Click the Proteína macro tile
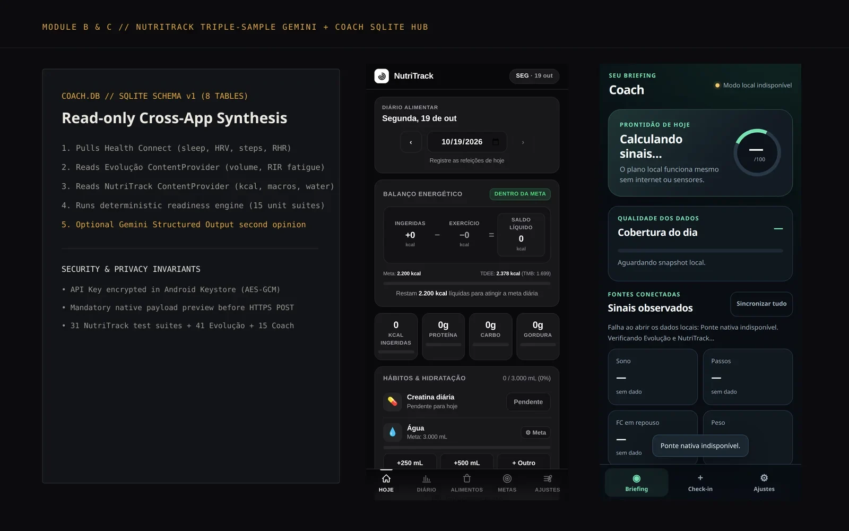Screen dimensions: 849x531 coord(443,336)
